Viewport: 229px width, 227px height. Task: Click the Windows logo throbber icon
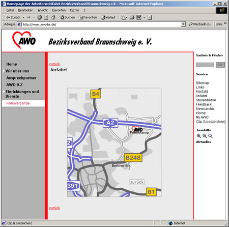pyautogui.click(x=222, y=11)
